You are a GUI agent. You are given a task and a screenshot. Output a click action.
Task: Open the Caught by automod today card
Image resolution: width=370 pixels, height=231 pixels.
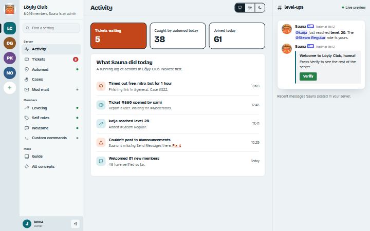[x=178, y=36]
